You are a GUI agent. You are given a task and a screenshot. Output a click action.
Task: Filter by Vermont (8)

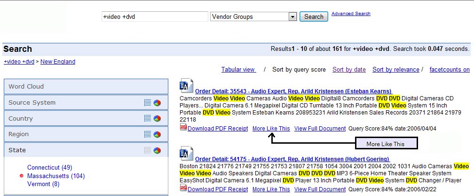43,184
